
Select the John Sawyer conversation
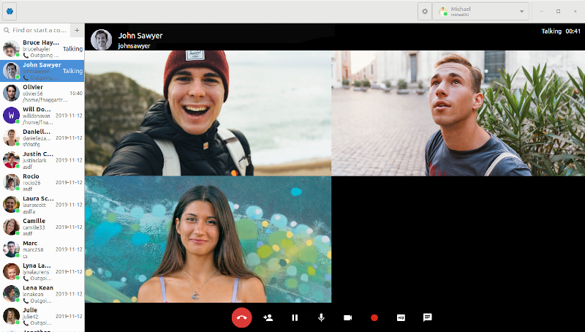click(x=42, y=71)
